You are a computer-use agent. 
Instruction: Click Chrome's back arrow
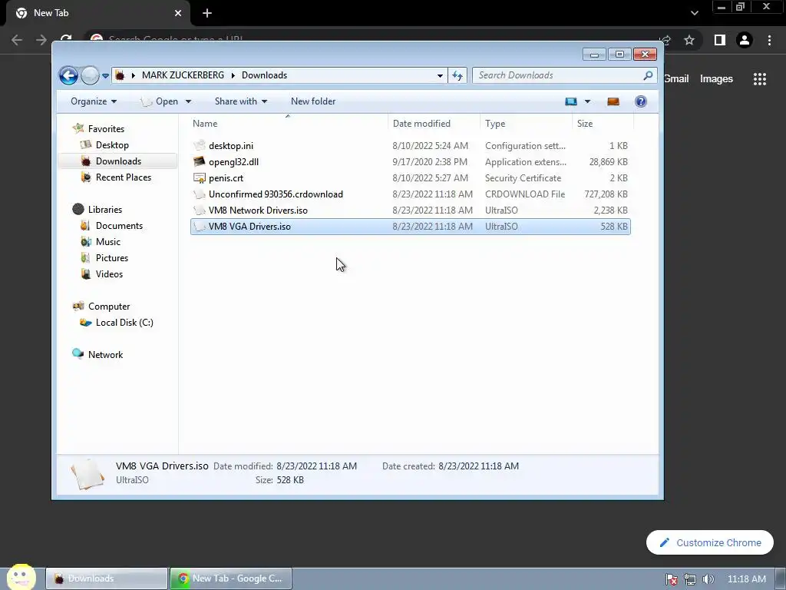click(17, 40)
